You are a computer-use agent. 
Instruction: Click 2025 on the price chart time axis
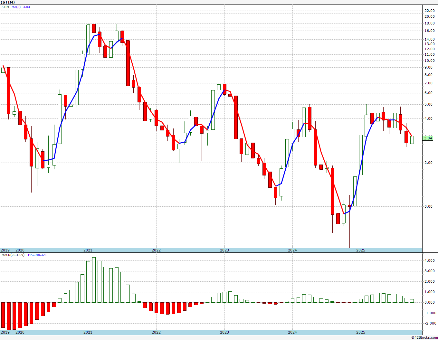click(x=361, y=250)
